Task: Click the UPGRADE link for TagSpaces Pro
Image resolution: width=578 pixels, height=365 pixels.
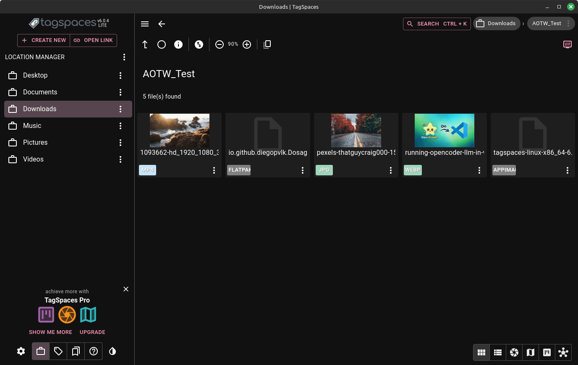Action: click(92, 332)
